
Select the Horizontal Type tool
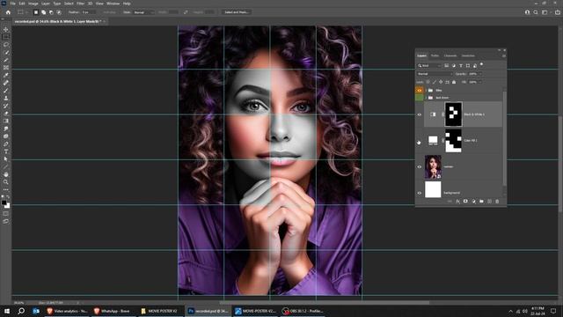click(x=6, y=151)
